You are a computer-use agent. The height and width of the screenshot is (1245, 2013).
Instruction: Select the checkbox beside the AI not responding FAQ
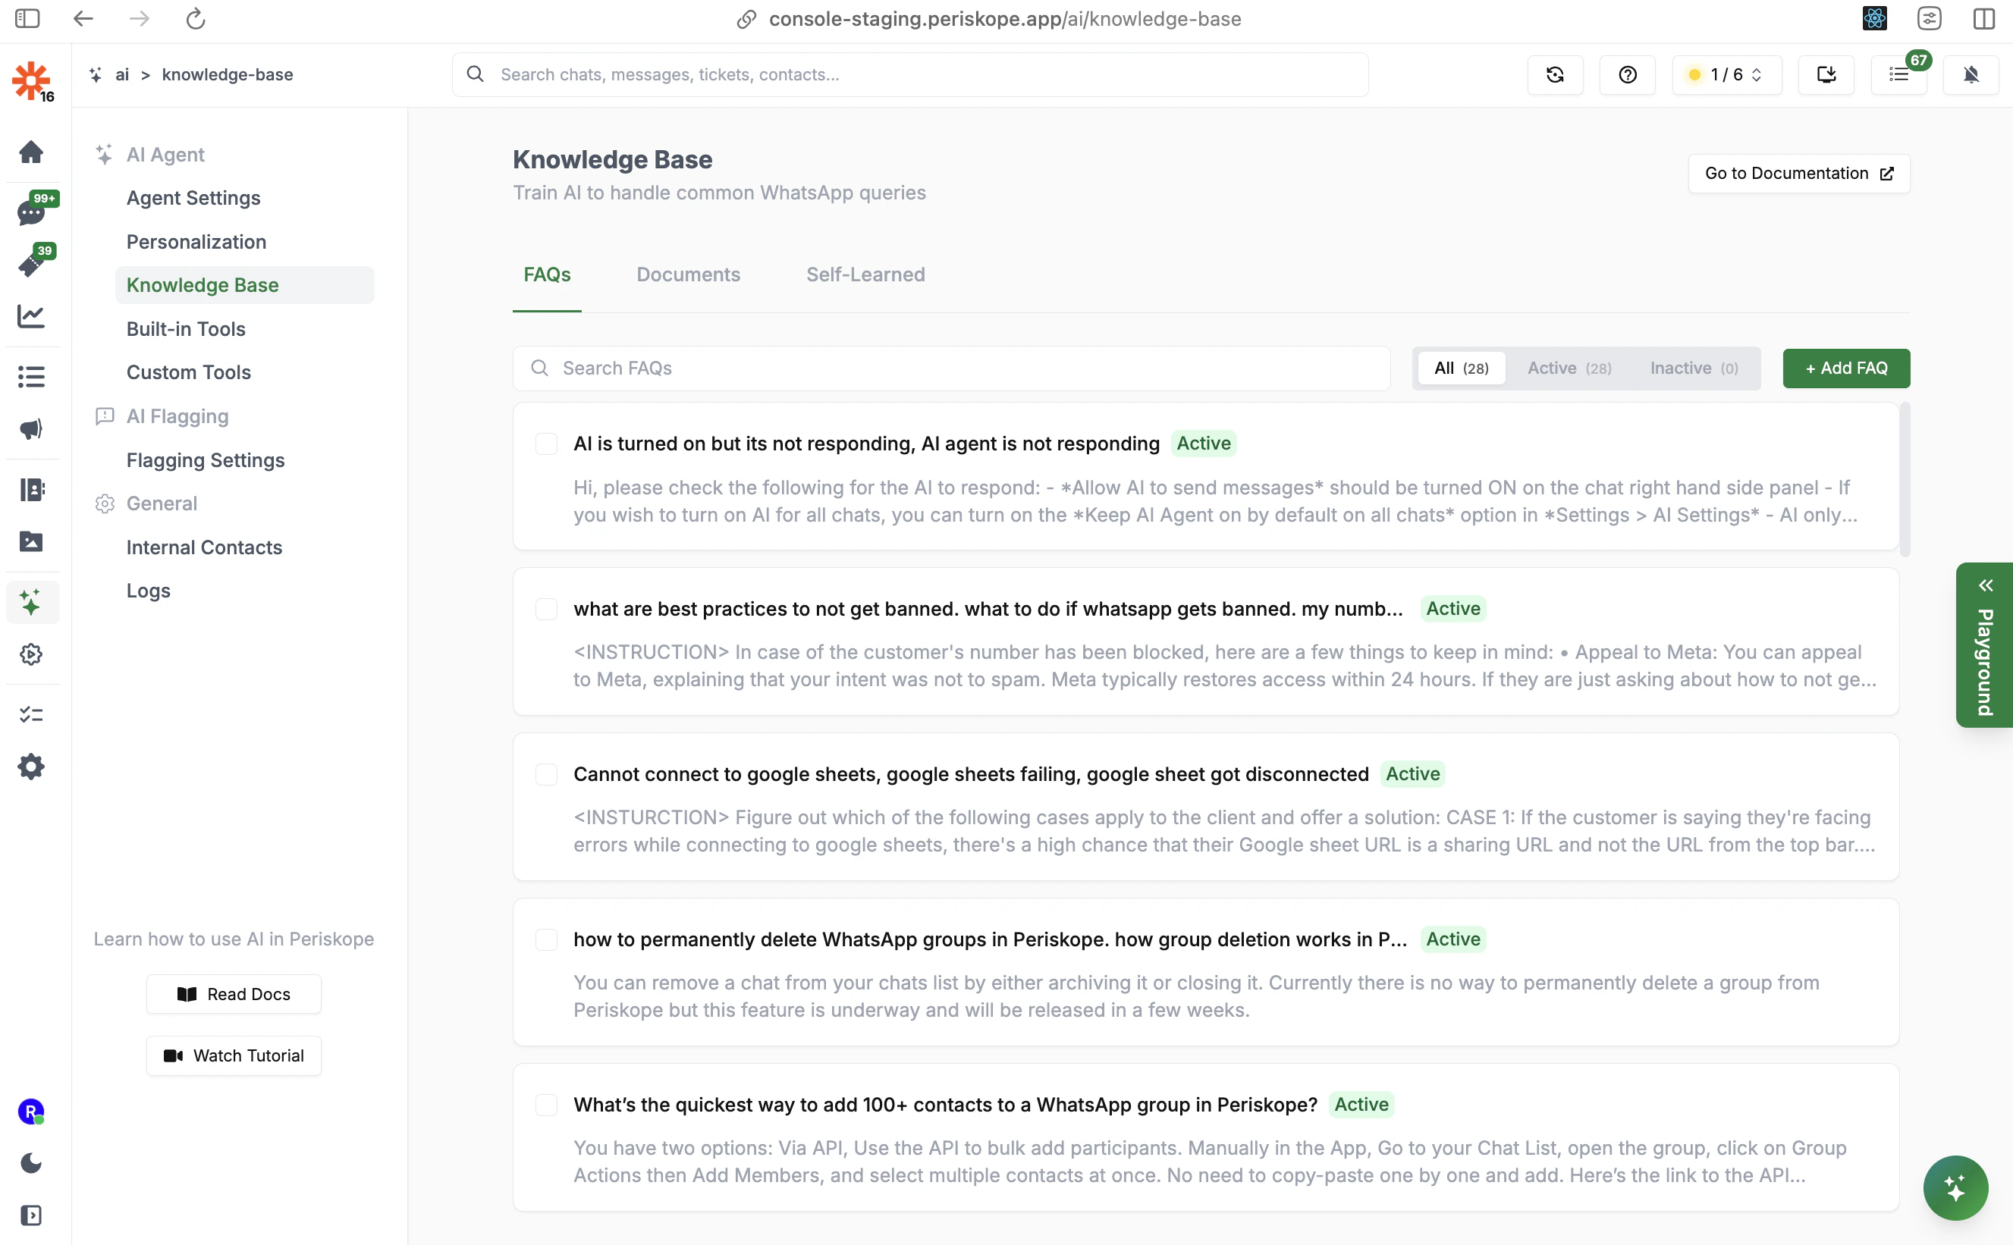[x=547, y=443]
